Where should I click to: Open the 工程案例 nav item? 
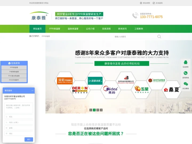[x=139, y=29]
